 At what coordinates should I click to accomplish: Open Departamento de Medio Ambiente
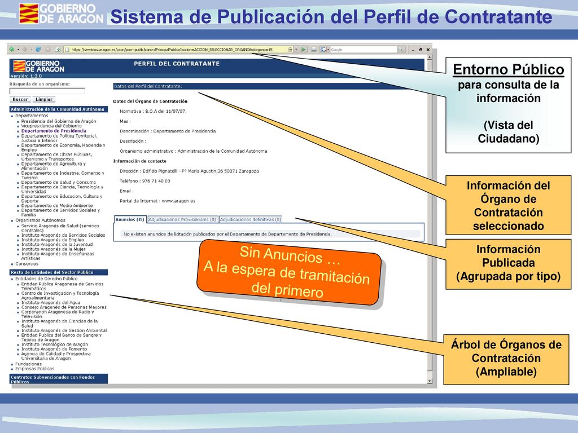pyautogui.click(x=57, y=205)
